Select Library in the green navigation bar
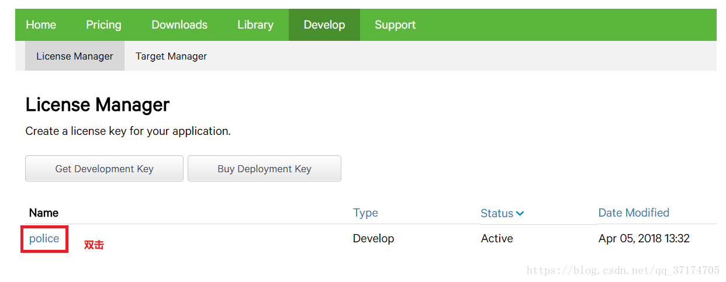This screenshot has height=282, width=726. pos(255,25)
